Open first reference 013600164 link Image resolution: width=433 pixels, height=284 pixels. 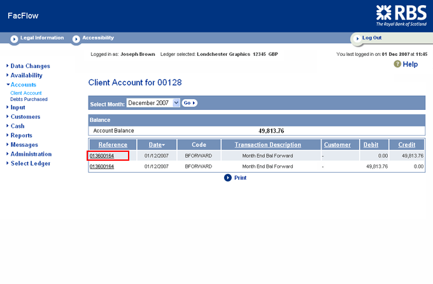click(102, 156)
